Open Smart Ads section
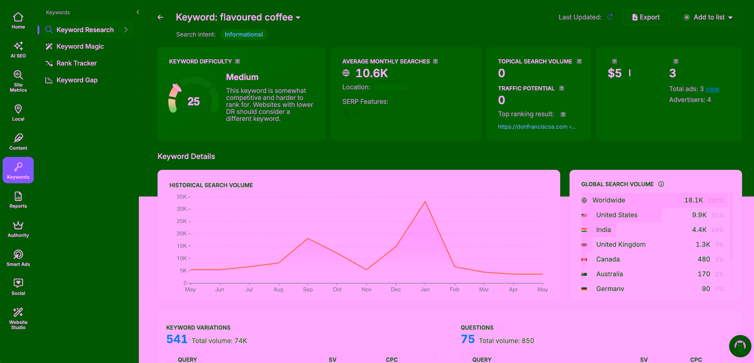This screenshot has width=754, height=363. pos(18,258)
